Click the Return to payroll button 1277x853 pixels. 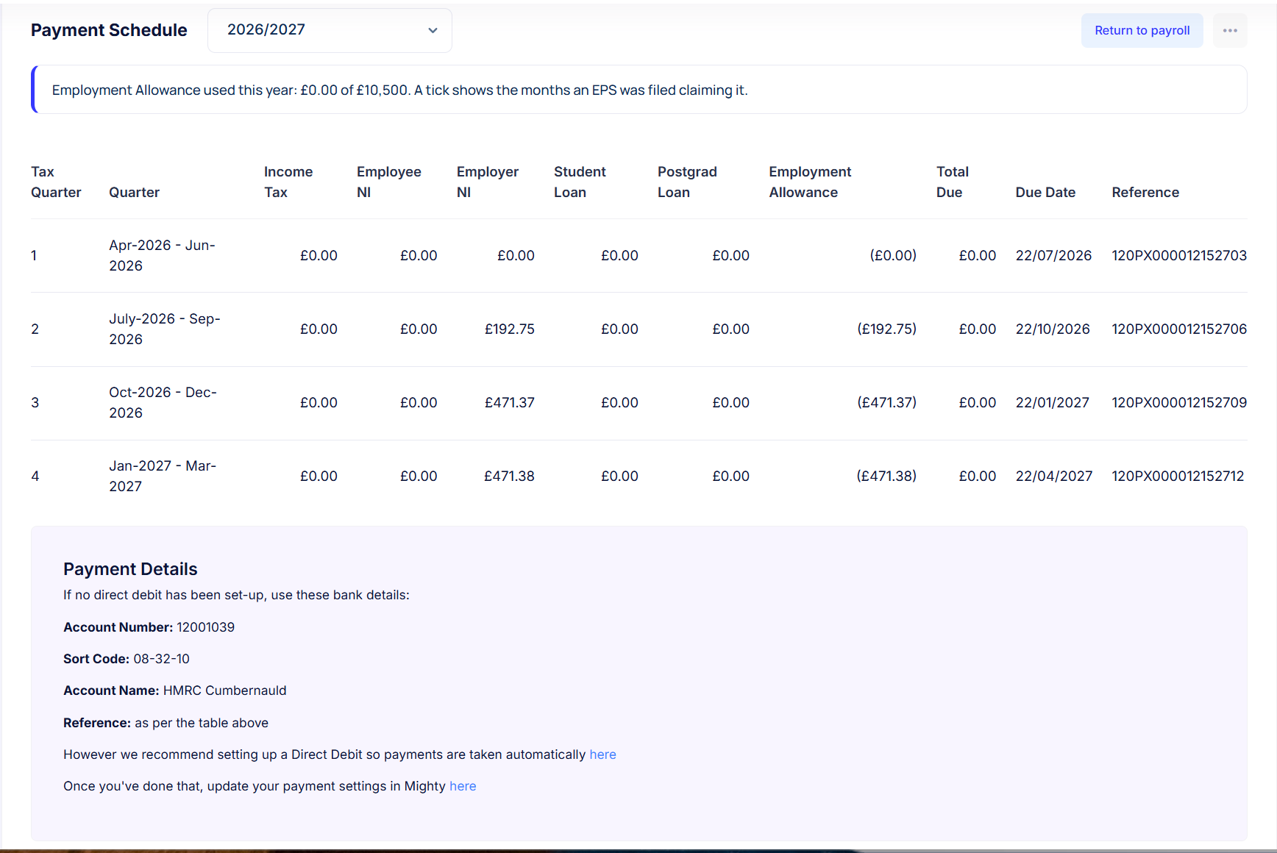pos(1142,30)
